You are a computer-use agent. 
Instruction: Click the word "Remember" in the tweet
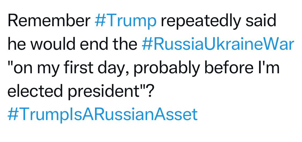[49, 20]
